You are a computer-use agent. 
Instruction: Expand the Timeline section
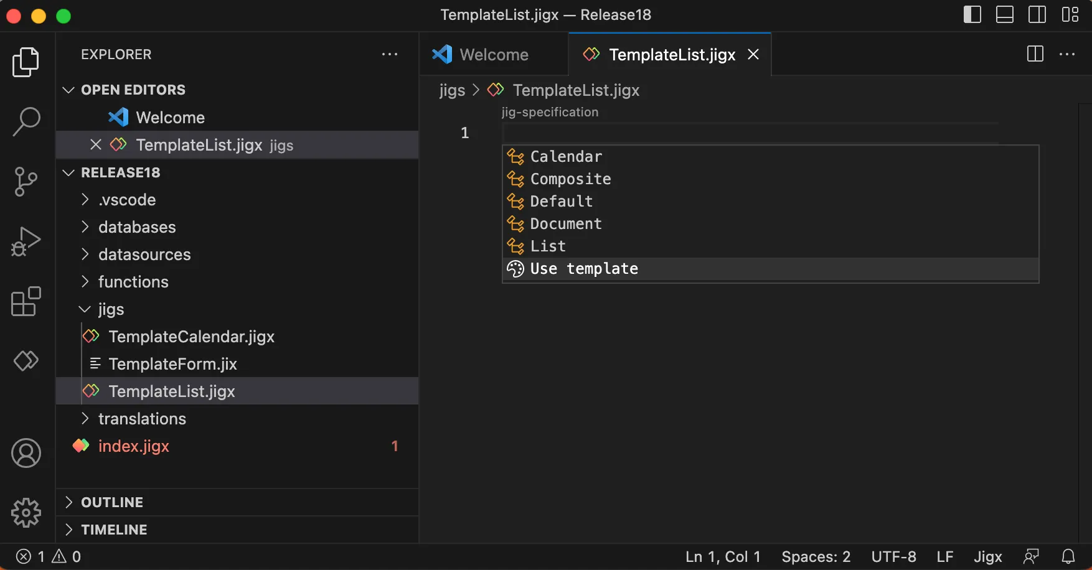click(x=237, y=530)
